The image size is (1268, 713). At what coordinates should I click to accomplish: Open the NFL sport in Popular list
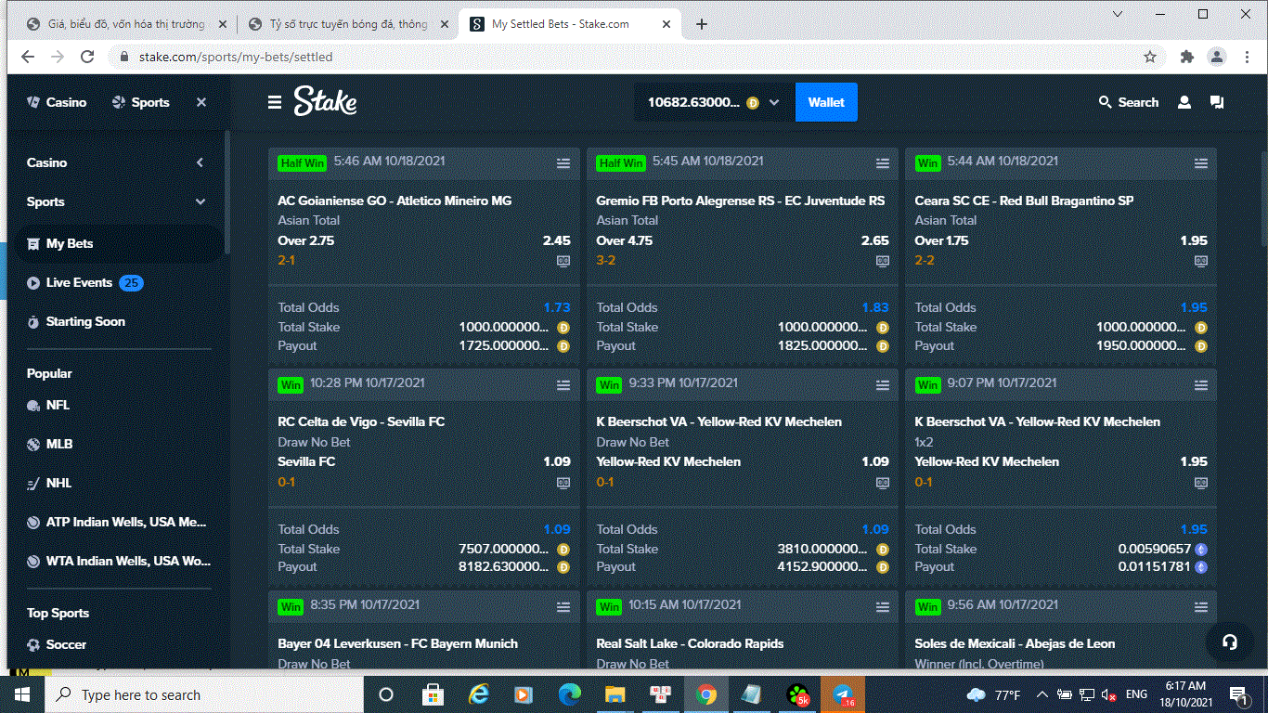[58, 405]
